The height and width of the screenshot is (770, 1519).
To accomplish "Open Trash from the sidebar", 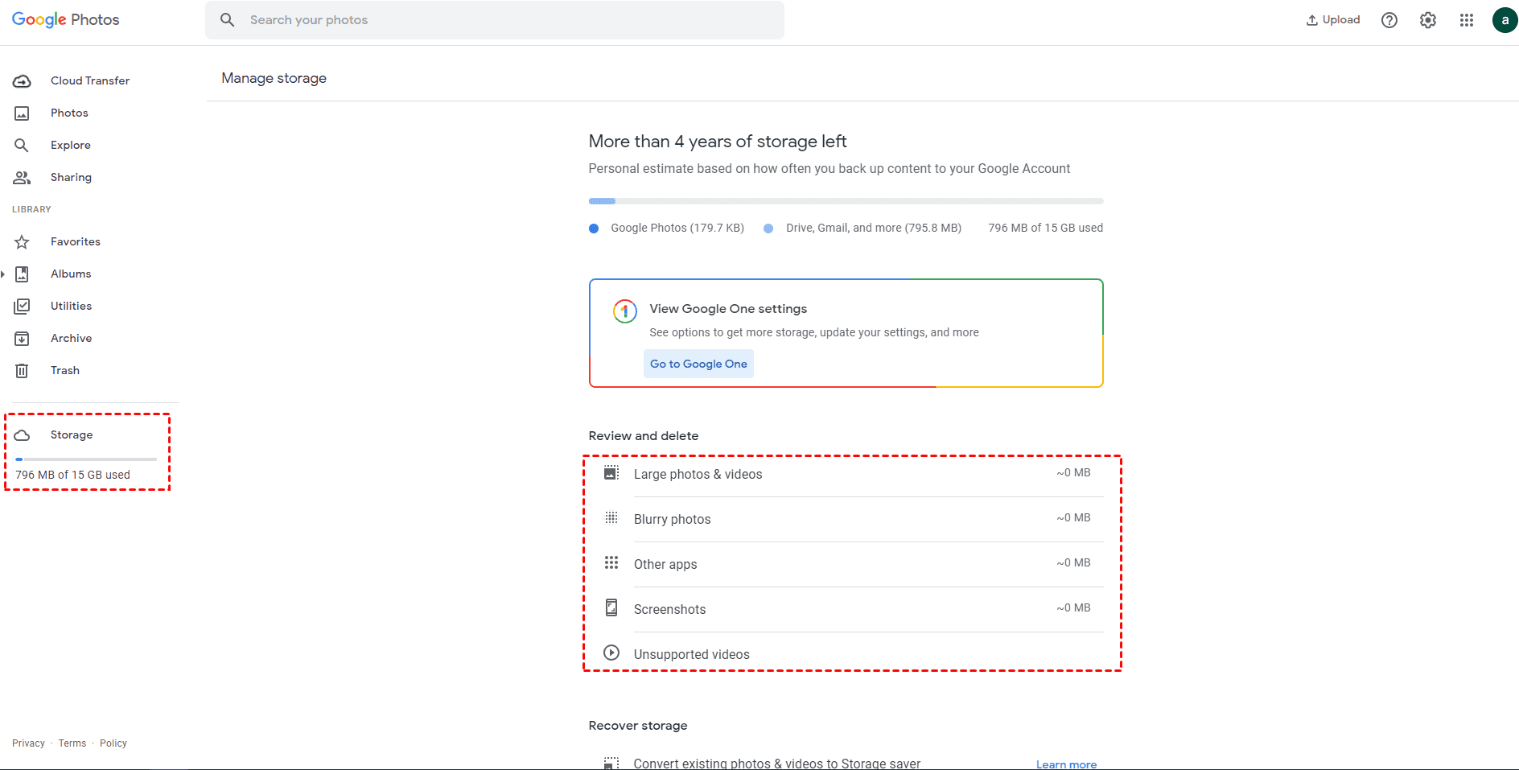I will point(64,370).
